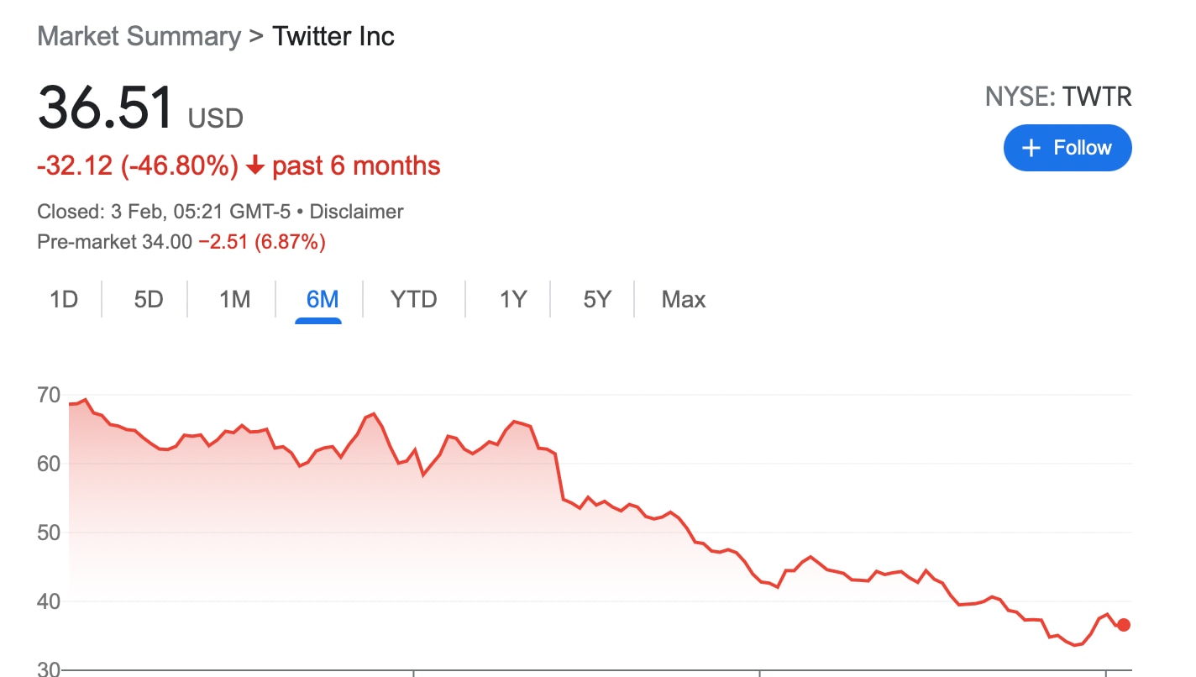This screenshot has height=677, width=1196.
Task: Select the 6M time range tab
Action: (323, 300)
